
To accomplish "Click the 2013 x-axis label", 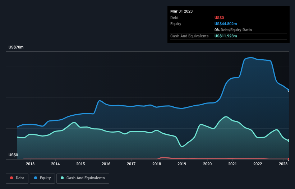I will 30,164.
